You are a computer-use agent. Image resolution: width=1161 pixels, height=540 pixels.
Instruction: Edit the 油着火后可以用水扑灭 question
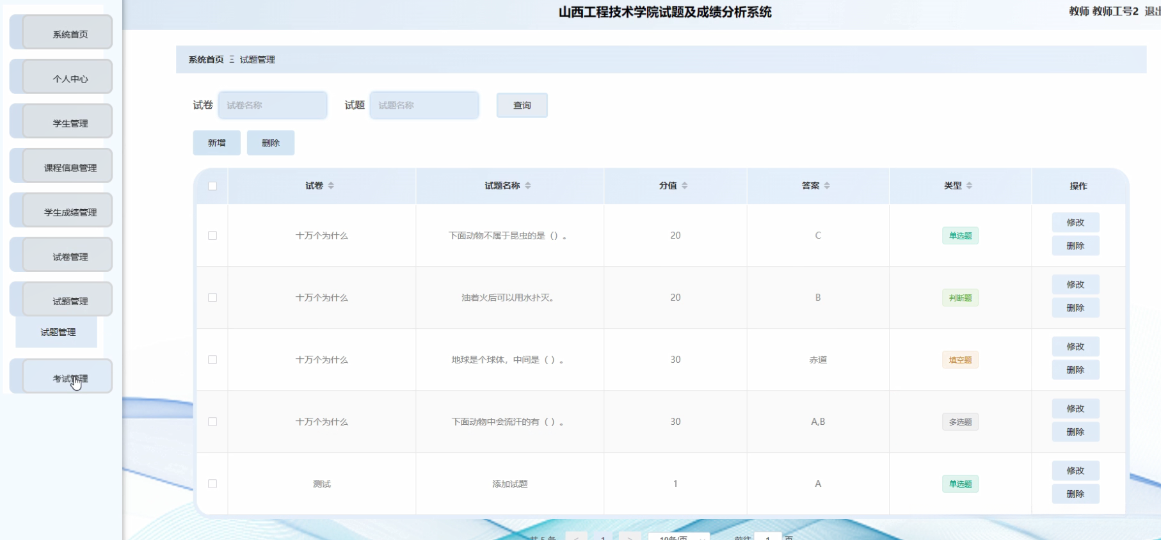[1076, 285]
